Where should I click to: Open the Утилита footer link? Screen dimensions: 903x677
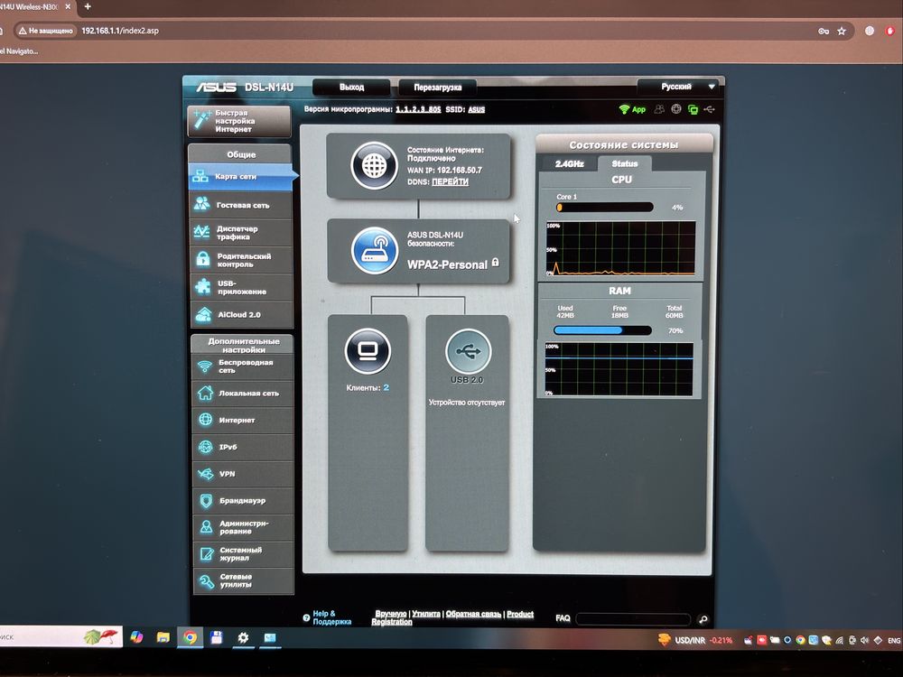(426, 614)
